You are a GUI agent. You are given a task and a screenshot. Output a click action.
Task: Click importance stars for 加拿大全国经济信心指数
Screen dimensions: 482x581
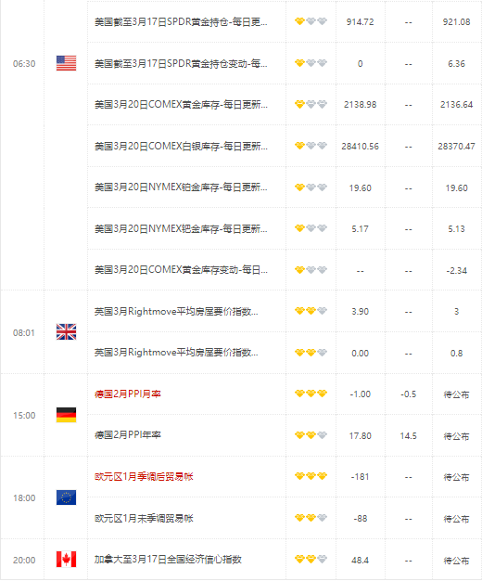pyautogui.click(x=311, y=559)
